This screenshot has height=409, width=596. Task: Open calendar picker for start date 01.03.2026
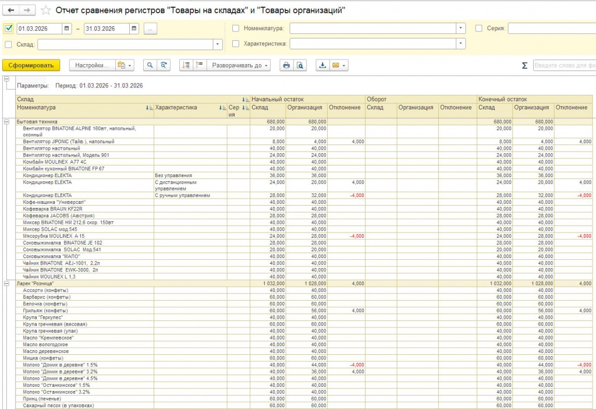point(67,29)
